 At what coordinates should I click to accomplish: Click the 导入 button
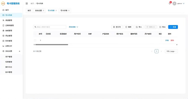click(x=139, y=27)
